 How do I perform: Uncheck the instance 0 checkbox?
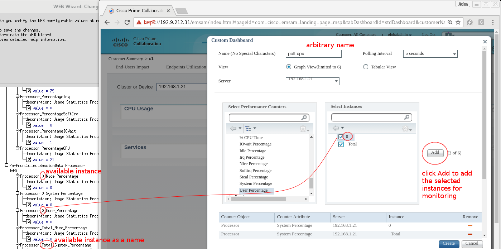[x=341, y=137]
